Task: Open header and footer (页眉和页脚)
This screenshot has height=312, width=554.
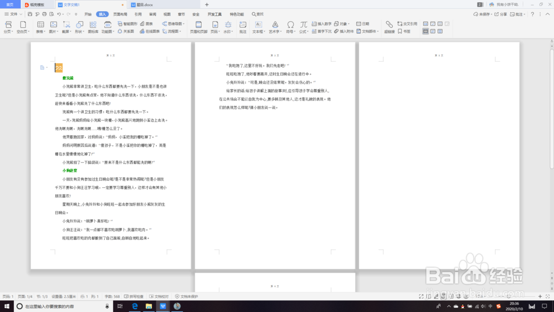Action: pyautogui.click(x=198, y=27)
